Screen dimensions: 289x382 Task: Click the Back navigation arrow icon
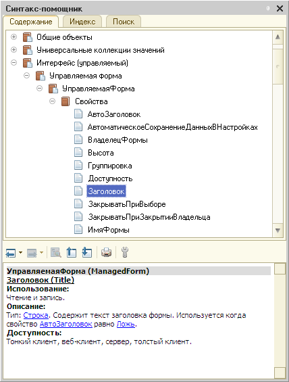[x=11, y=253]
